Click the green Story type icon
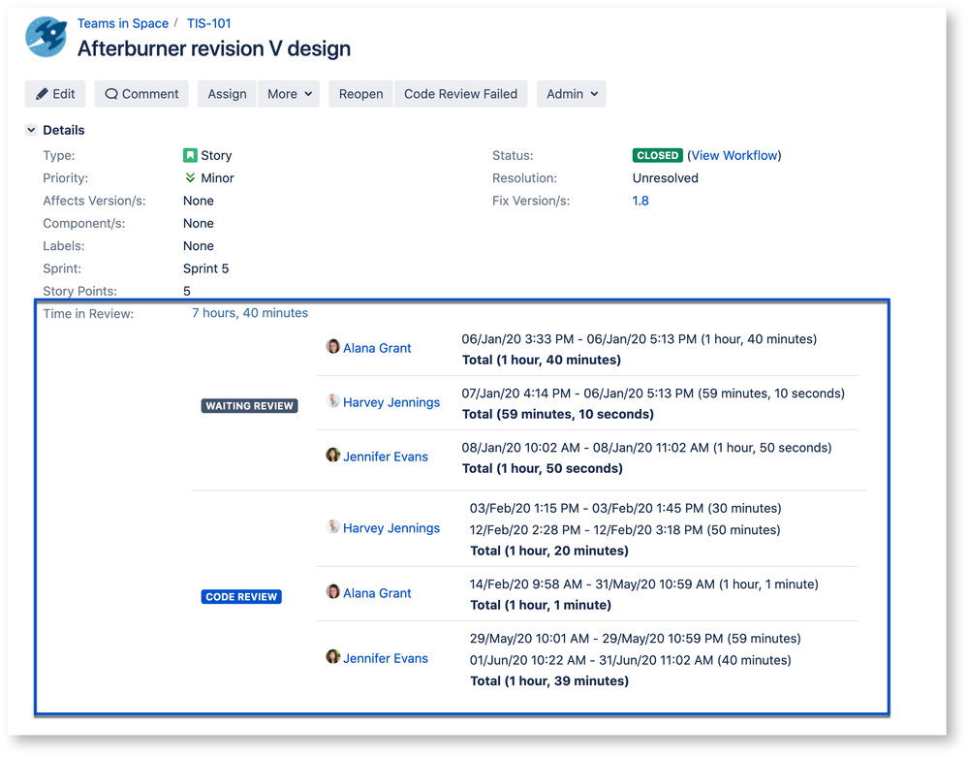Screen dimensions: 968x757 pos(190,156)
